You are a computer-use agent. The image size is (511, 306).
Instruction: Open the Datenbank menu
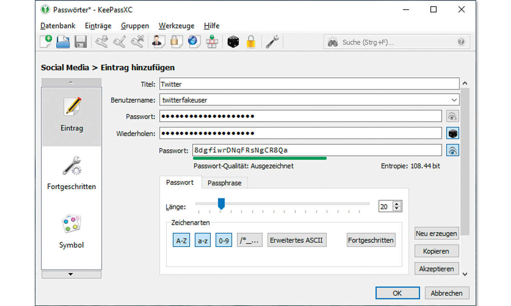pyautogui.click(x=58, y=25)
